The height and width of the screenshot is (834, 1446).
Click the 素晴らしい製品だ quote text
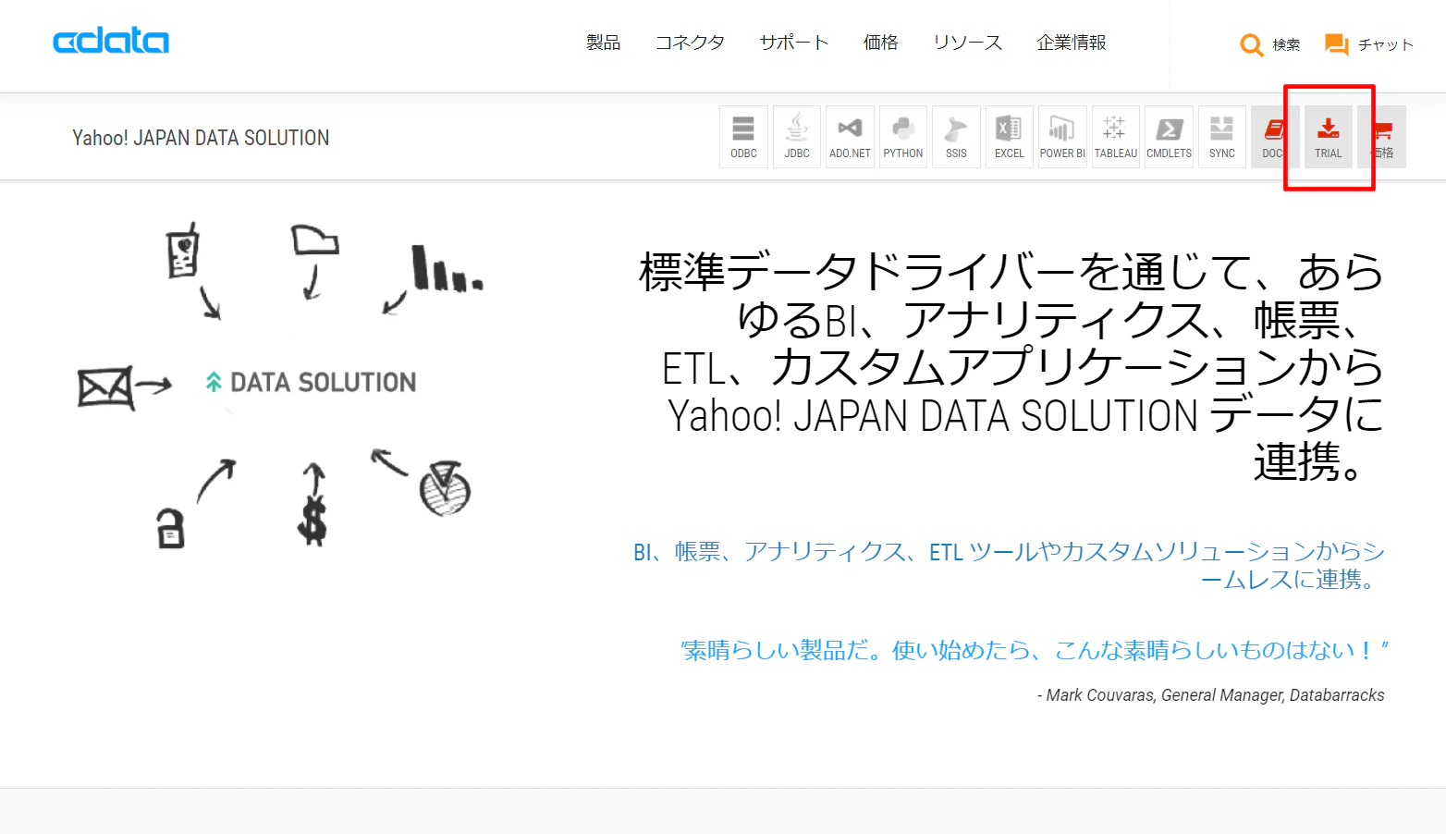pyautogui.click(x=1034, y=651)
